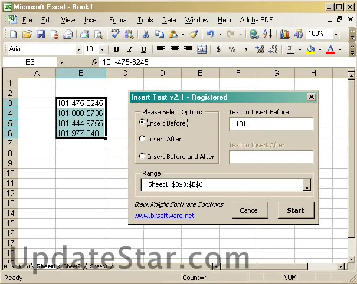Screen dimensions: 357x284
Task: Close the Insert Text dialog
Action: point(311,97)
